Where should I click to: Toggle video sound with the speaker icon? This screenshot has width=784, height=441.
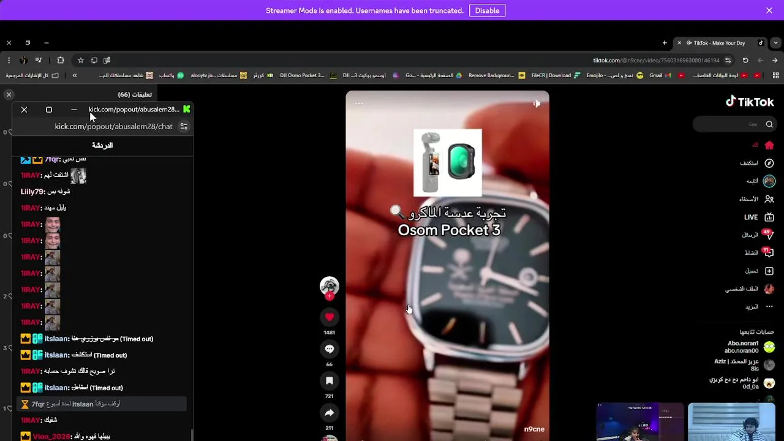point(537,104)
